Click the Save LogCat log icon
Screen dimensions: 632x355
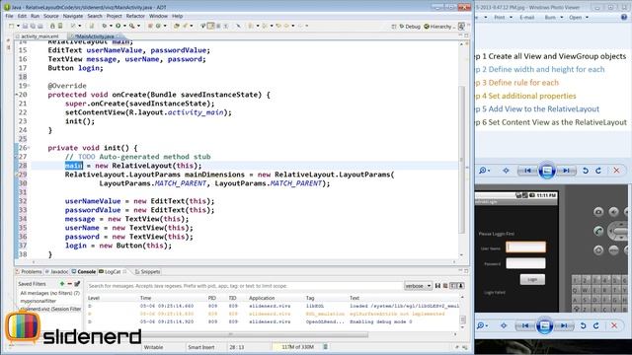(437, 286)
